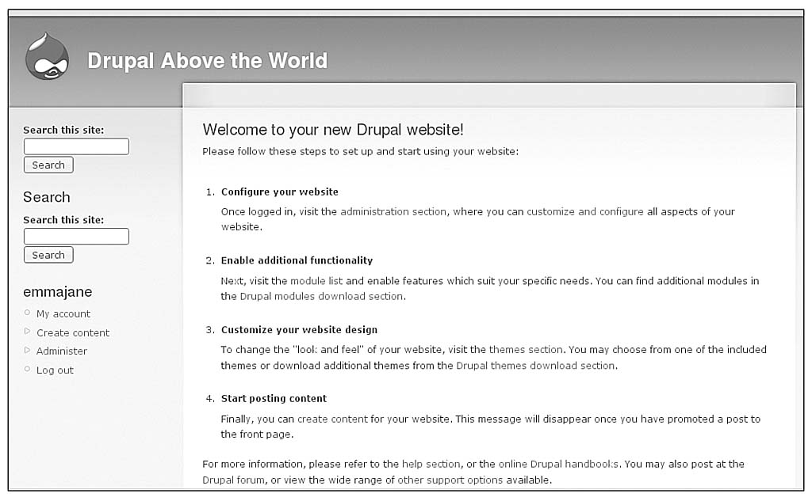The image size is (812, 501).
Task: Open the Create content menu link
Action: pyautogui.click(x=73, y=333)
